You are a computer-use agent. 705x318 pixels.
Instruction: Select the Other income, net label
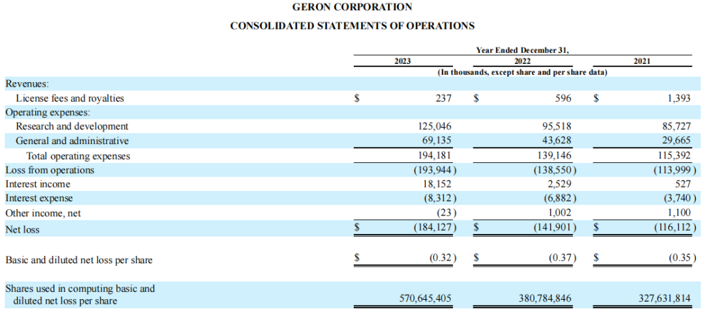tap(43, 214)
